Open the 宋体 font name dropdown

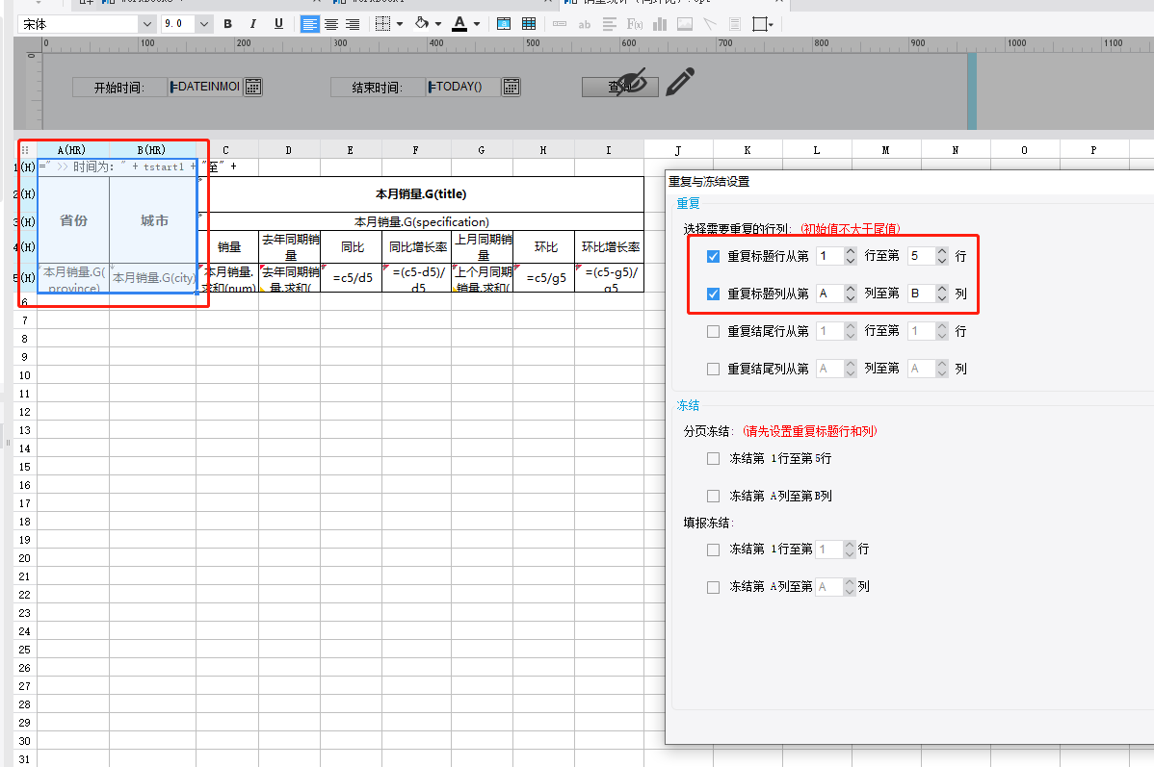tap(147, 24)
